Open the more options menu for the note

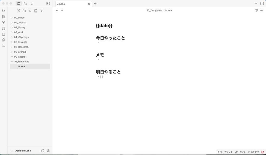tap(261, 10)
